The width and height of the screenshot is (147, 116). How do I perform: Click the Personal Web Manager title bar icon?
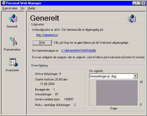click(x=3, y=3)
